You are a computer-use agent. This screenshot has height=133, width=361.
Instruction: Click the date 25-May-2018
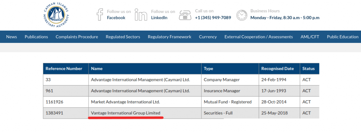pyautogui.click(x=274, y=113)
